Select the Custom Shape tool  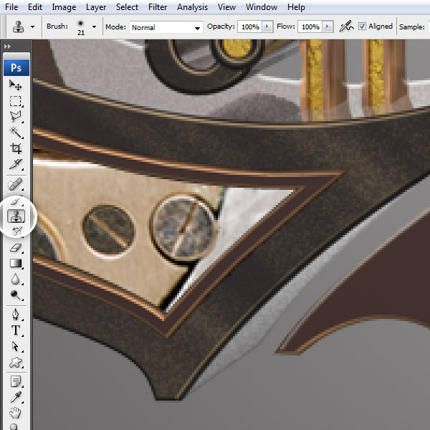coord(16,362)
